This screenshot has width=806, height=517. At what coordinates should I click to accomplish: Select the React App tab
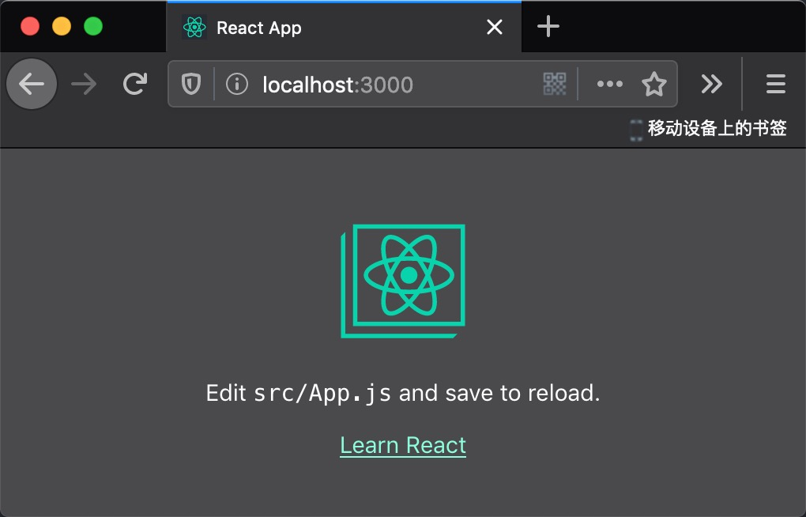pyautogui.click(x=344, y=27)
